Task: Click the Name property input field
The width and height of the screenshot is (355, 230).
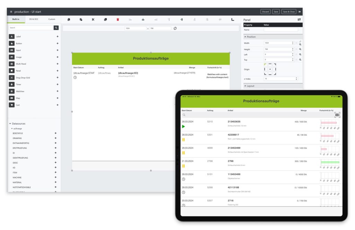Action: click(x=281, y=30)
